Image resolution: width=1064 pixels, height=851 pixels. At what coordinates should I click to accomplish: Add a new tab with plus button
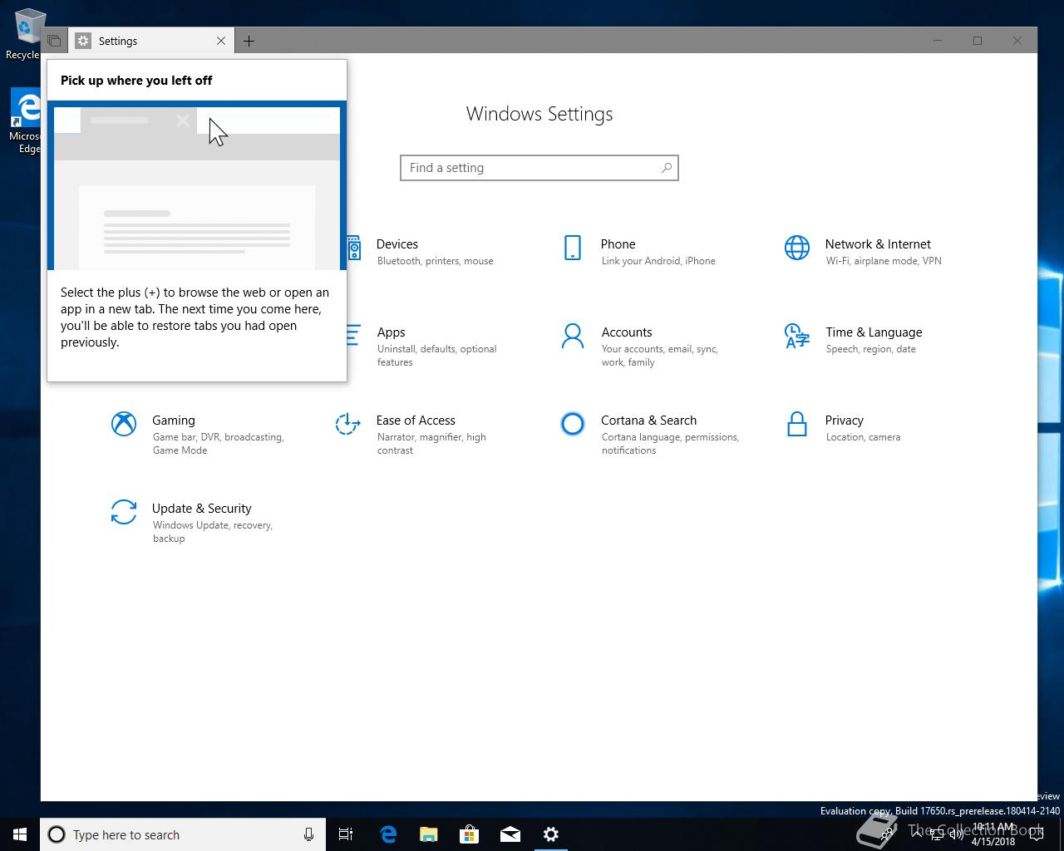point(249,41)
